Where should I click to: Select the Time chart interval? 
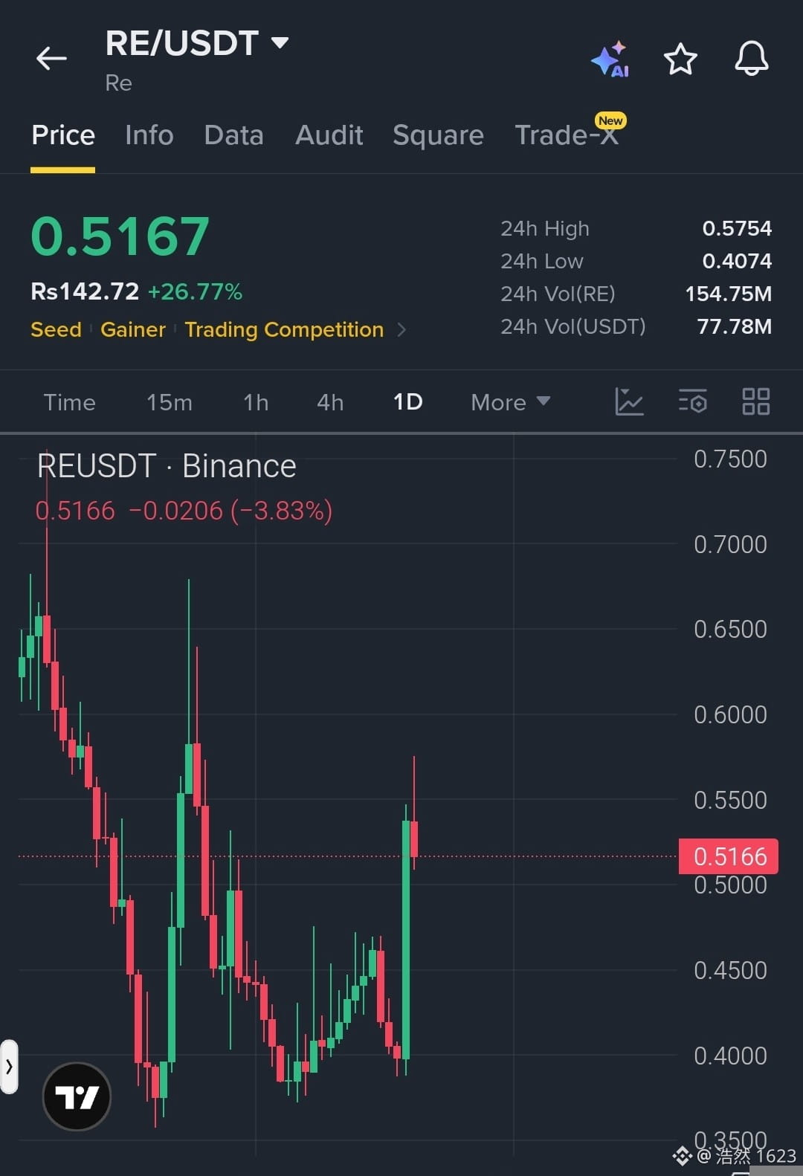coord(69,402)
